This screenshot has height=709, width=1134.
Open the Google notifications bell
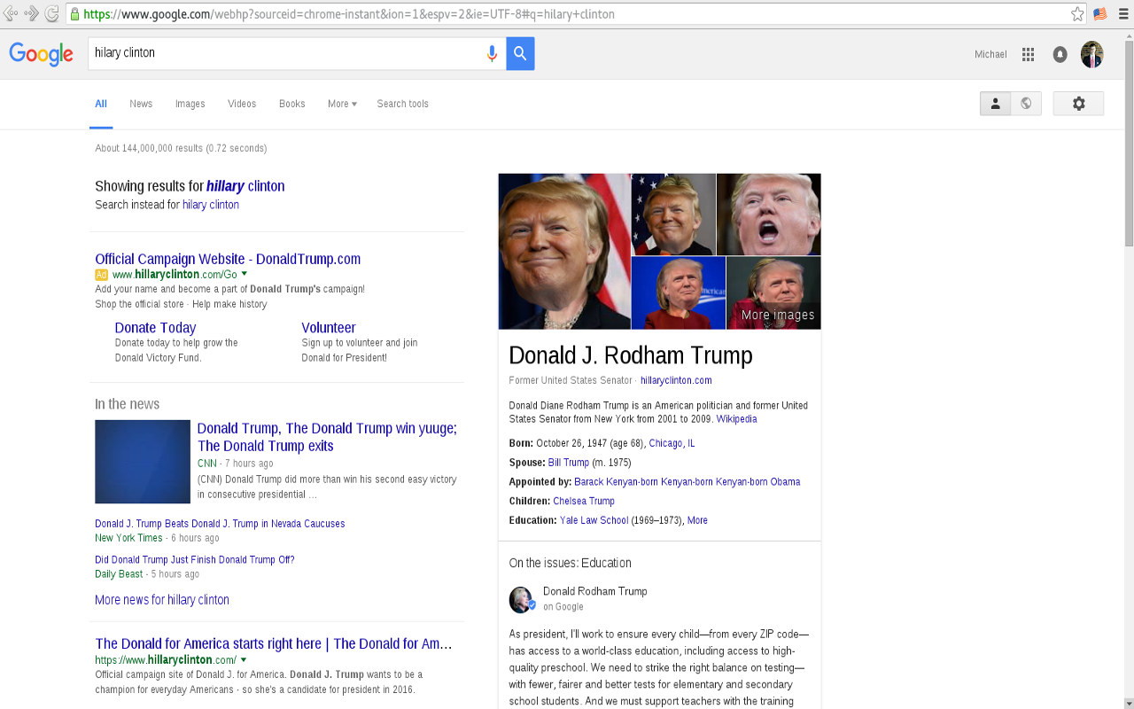click(x=1060, y=54)
